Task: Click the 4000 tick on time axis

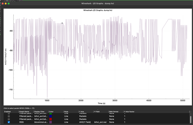Action: 149,100
